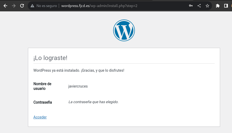This screenshot has height=133, width=232.
Task: Click the "Nombre de usuario" label
Action: pyautogui.click(x=42, y=86)
